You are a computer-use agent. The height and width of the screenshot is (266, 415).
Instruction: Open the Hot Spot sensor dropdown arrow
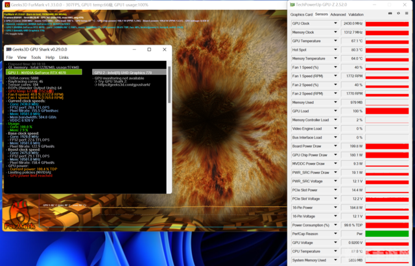pyautogui.click(x=335, y=50)
